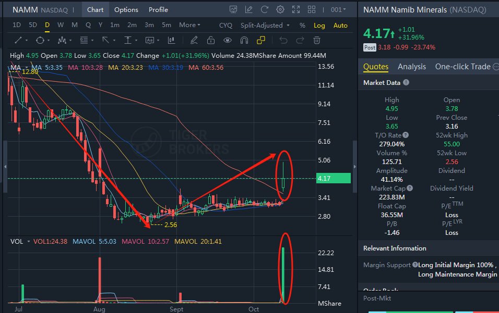Viewport: 499px width, 313px height.
Task: Select the wave pattern drawing tool
Action: 62,40
